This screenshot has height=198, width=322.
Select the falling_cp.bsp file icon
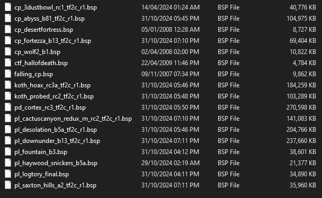coord(8,74)
